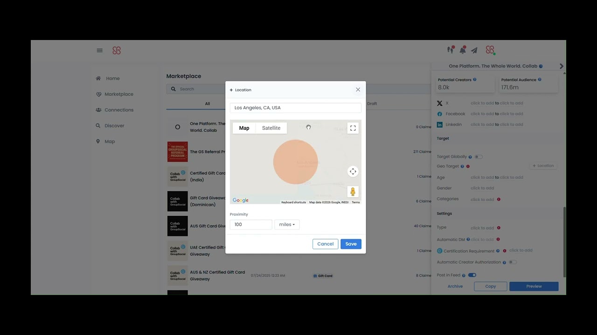Click the Proximity value field showing 100

coord(250,225)
